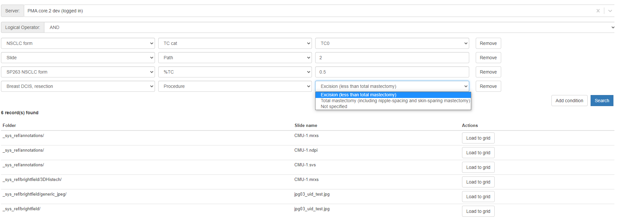Select 'Excision (less than total mastectomy)' highlighted option
Screen dimensions: 618x220
[358, 95]
